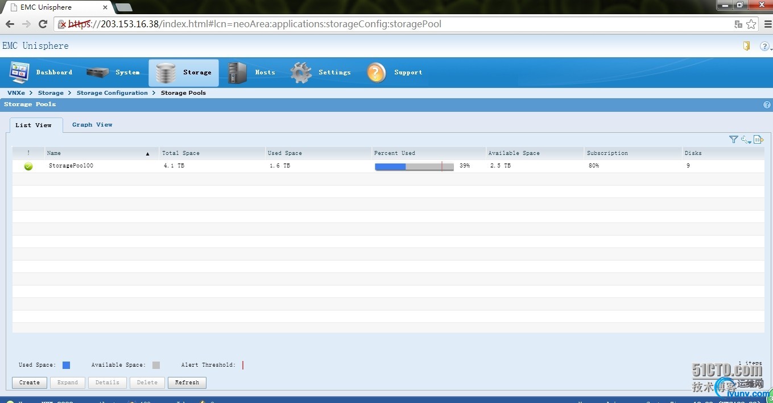Click the 4.1 TB total space cell
The image size is (773, 403).
point(174,166)
